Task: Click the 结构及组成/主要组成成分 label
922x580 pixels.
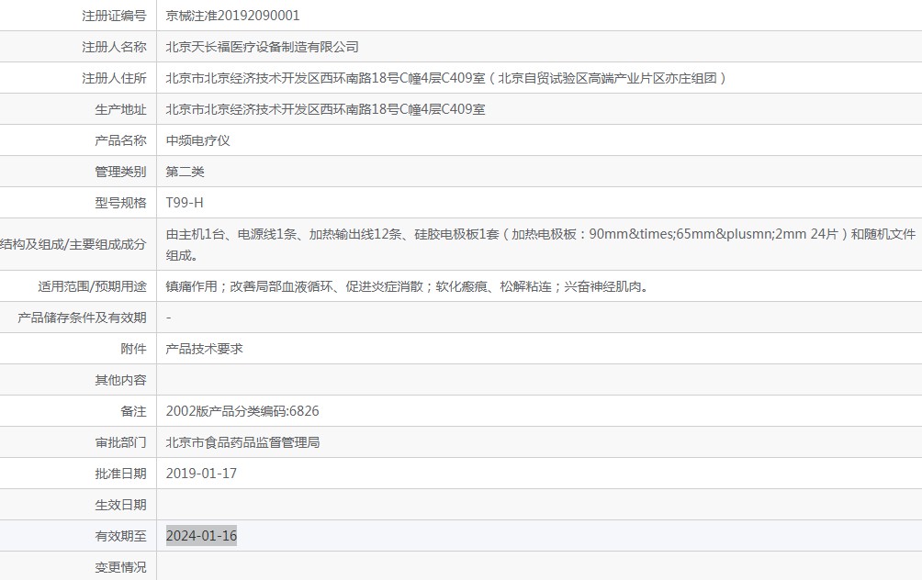Action: (73, 244)
